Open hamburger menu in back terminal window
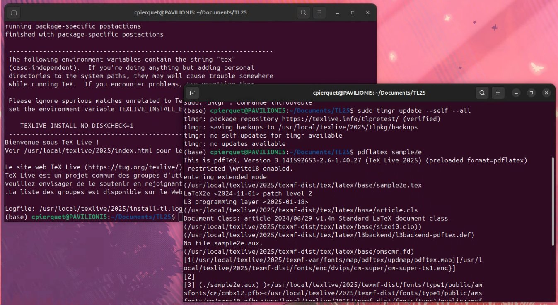The image size is (558, 305). 319,13
